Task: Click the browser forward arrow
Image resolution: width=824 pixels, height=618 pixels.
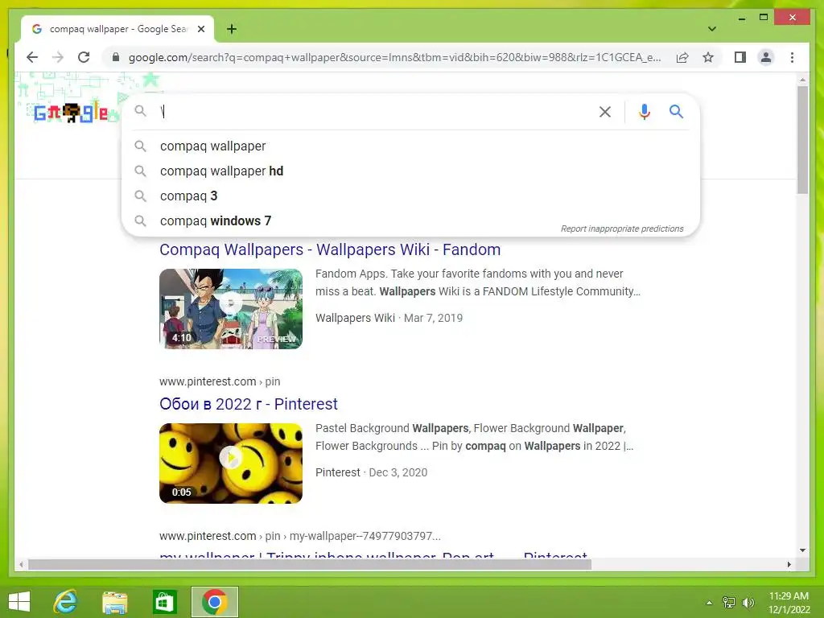Action: coord(58,57)
